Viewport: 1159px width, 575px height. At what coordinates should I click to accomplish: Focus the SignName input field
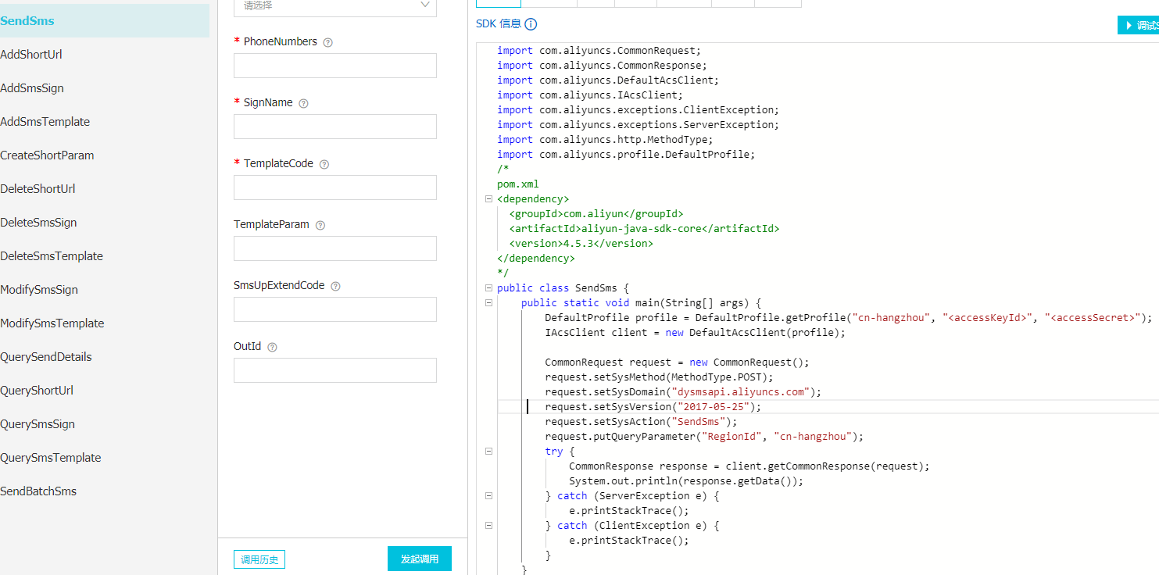point(335,127)
